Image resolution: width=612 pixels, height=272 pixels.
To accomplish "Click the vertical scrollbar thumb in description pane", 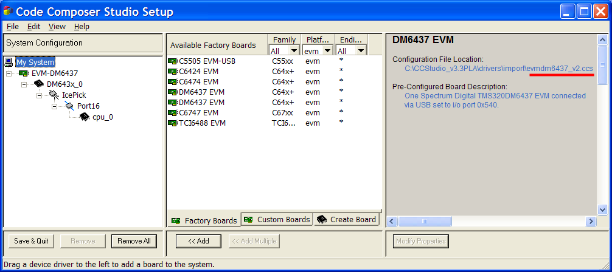I will (x=603, y=64).
